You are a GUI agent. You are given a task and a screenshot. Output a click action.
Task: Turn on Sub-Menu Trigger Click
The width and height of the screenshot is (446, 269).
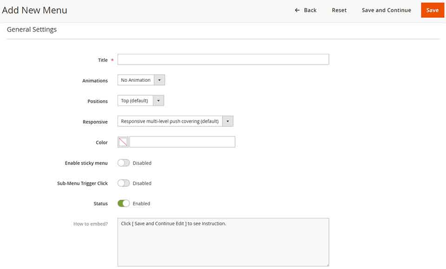pyautogui.click(x=124, y=183)
